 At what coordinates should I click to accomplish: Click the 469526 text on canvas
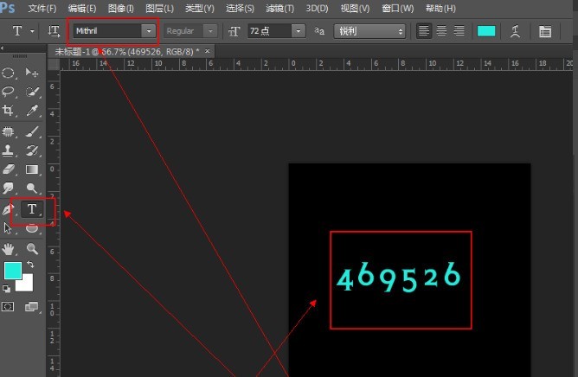(398, 277)
